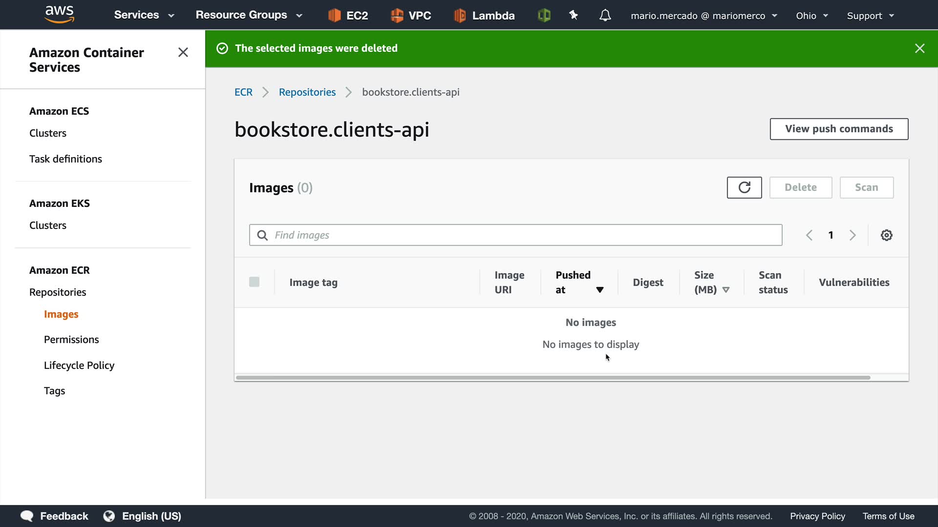Expand the Services dropdown menu
This screenshot has height=527, width=938.
pos(144,15)
